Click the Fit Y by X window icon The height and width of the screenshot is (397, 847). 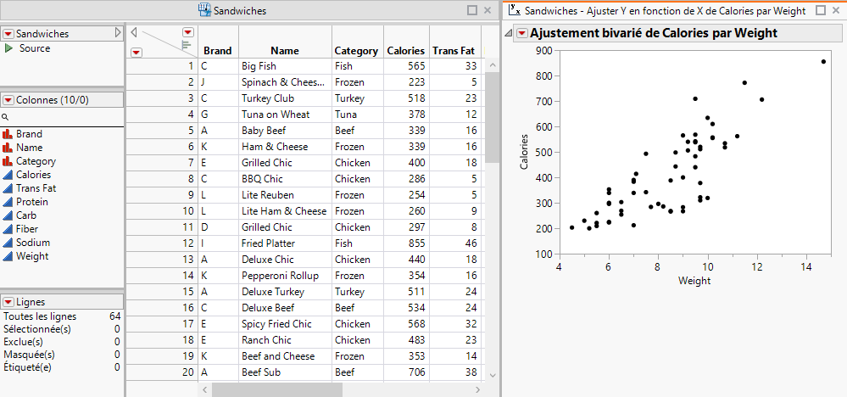[513, 10]
